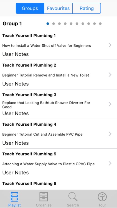The image size is (117, 208).
Task: Select the last page indicator dot
Action: pyautogui.click(x=100, y=24)
